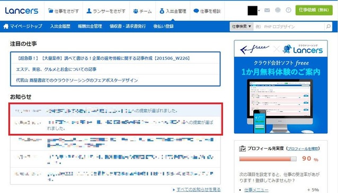
Task: Click the freee × Lancers banner ad
Action: (281, 87)
